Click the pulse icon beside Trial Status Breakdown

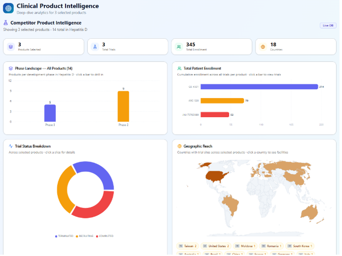click(10, 146)
